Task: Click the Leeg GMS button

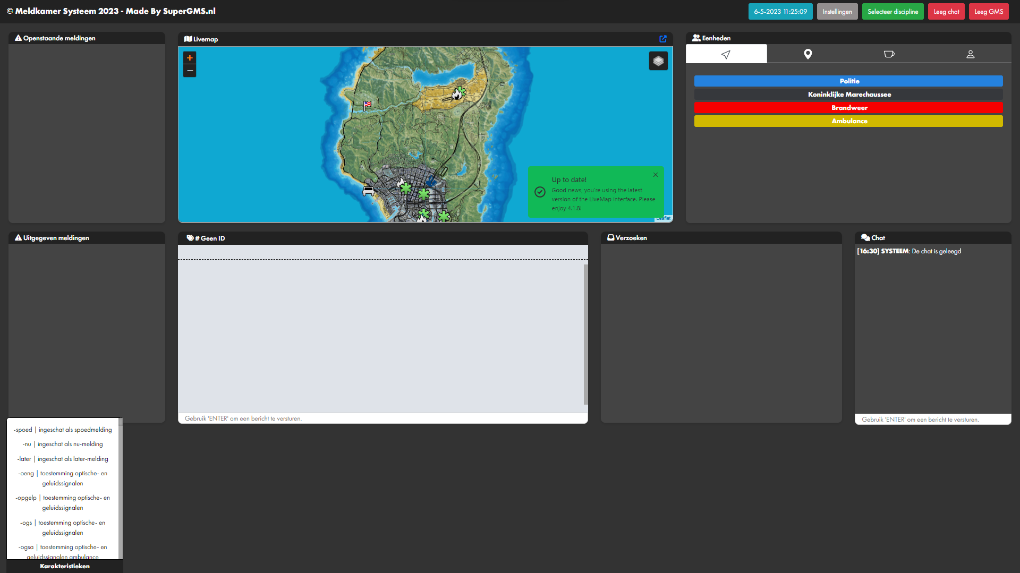Action: pyautogui.click(x=989, y=11)
